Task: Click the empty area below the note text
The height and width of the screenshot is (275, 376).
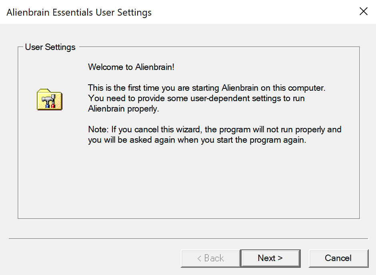Action: (x=188, y=180)
